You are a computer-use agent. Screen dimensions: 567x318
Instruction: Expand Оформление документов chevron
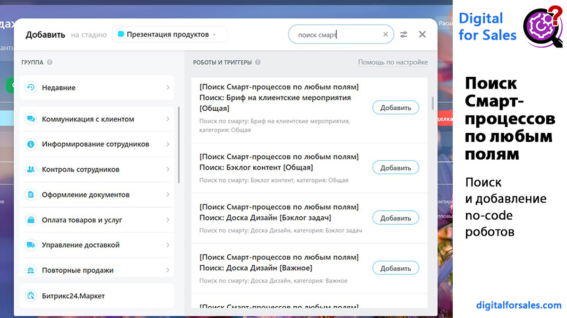coord(168,195)
